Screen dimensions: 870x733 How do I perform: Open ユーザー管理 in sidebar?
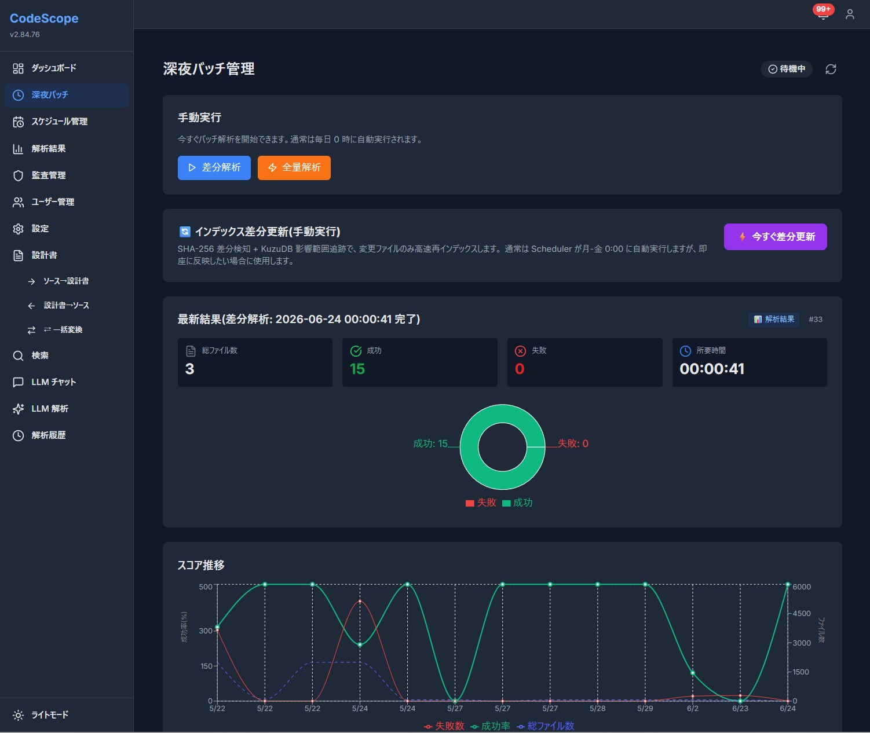(67, 202)
